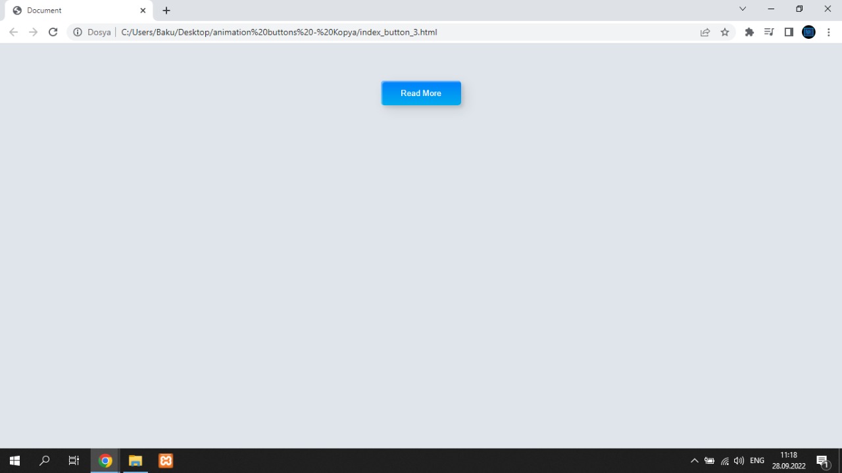Image resolution: width=842 pixels, height=473 pixels.
Task: Click the Read More button
Action: [421, 93]
